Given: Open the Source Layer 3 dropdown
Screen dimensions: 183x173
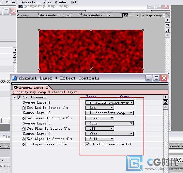Looking at the screenshot, I should pyautogui.click(x=110, y=123).
